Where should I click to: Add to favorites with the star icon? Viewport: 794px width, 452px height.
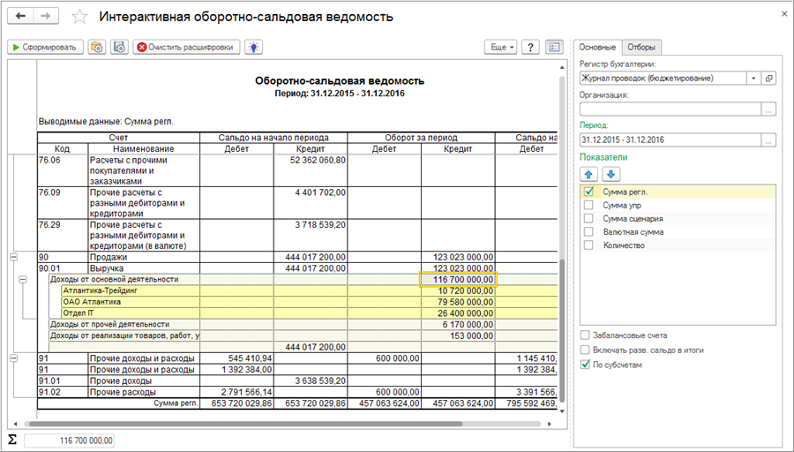[x=79, y=17]
